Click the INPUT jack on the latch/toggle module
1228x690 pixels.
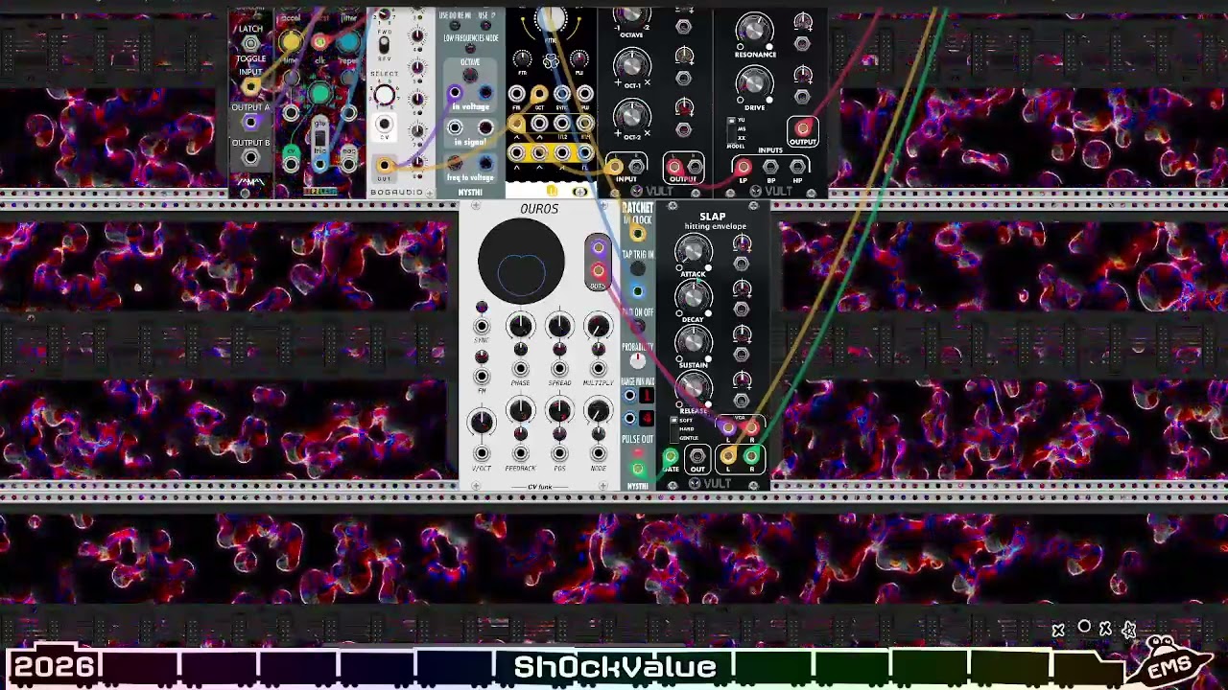(250, 86)
